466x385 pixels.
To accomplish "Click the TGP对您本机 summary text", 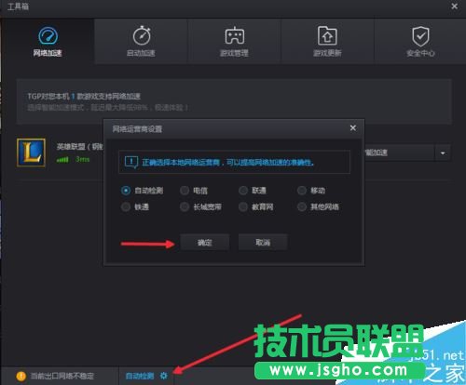I will 84,97.
